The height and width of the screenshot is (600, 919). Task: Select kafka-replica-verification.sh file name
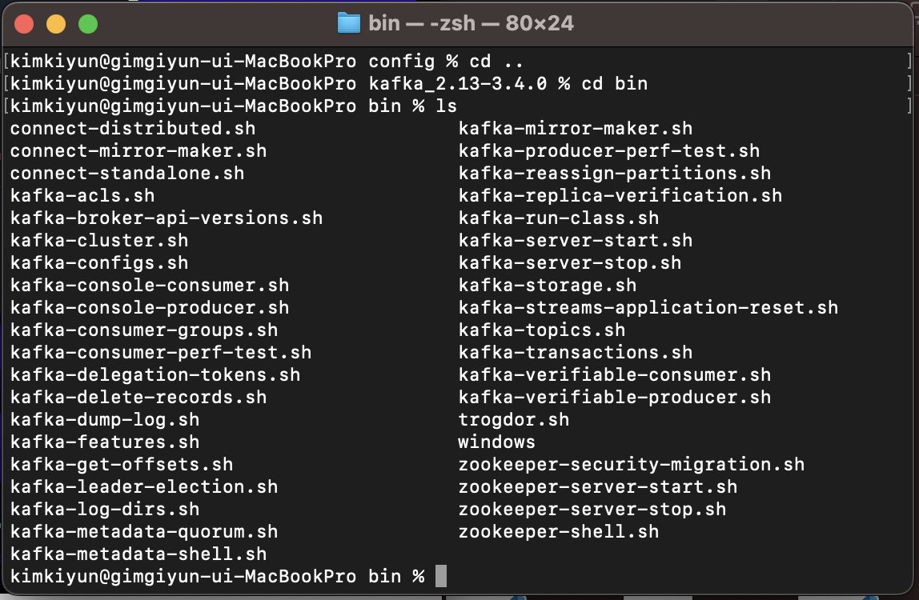[x=620, y=196]
